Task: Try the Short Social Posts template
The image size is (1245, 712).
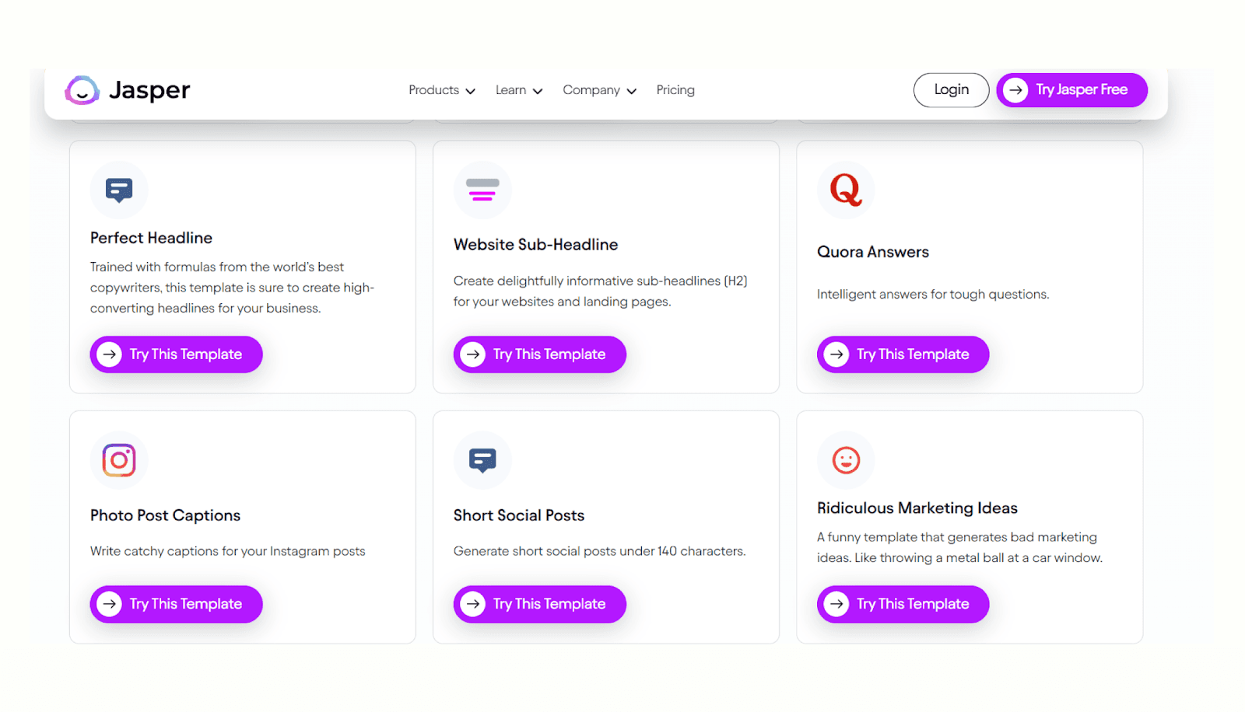Action: (539, 604)
